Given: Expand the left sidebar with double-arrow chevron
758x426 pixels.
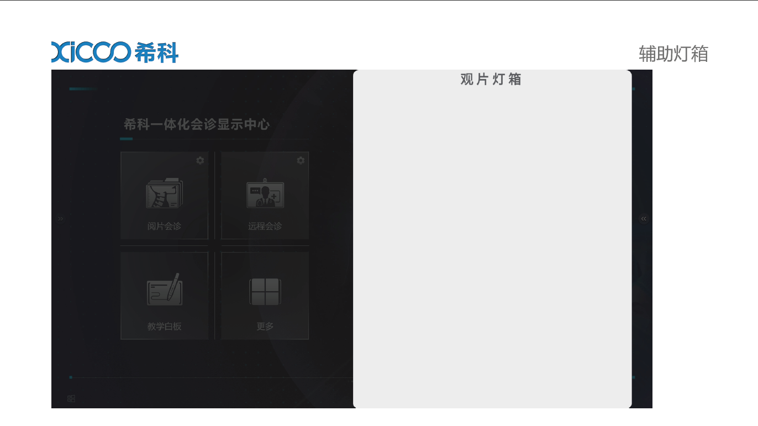Looking at the screenshot, I should point(60,218).
